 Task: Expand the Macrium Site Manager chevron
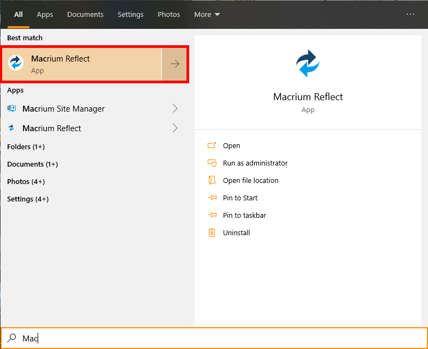coord(175,108)
